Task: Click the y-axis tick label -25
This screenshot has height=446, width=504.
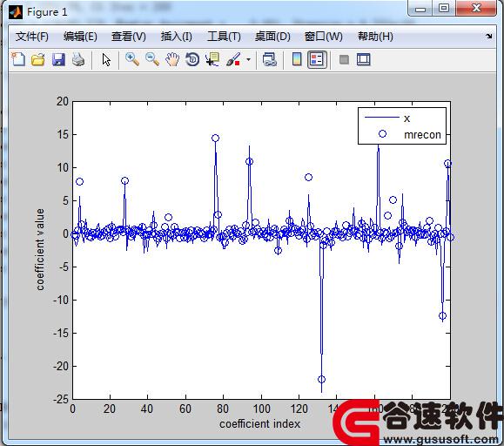Action: click(61, 399)
